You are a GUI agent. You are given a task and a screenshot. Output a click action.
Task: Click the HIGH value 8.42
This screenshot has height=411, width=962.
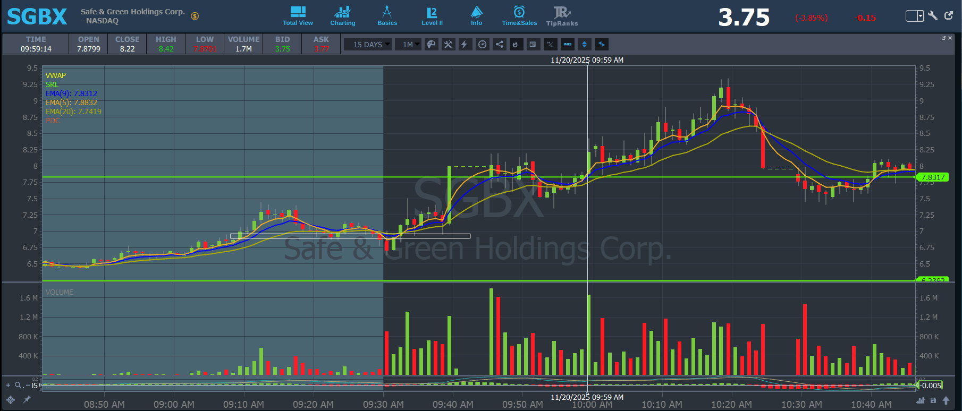[x=166, y=49]
